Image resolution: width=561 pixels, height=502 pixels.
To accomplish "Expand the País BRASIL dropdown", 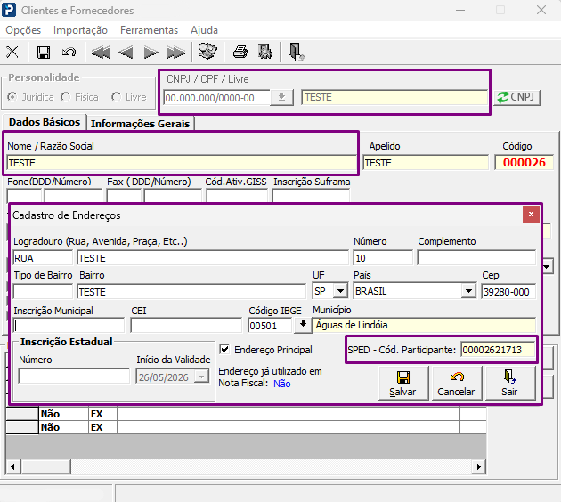I will click(x=468, y=291).
